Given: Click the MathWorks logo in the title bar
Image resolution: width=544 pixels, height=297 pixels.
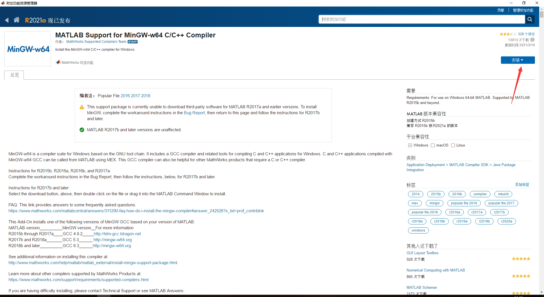Looking at the screenshot, I should tap(3, 3).
